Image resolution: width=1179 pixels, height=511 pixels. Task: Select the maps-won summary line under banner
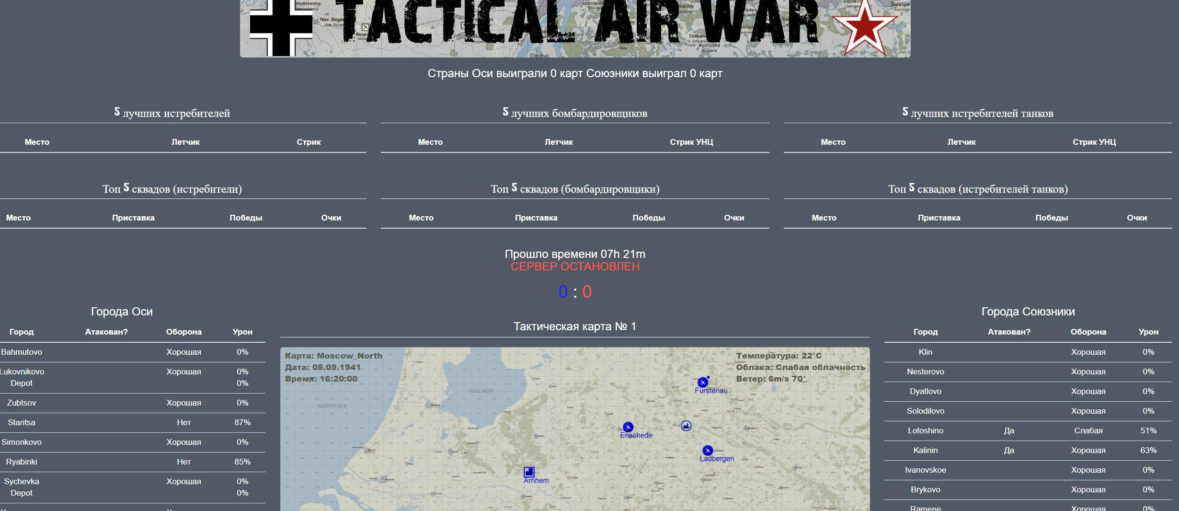[x=575, y=73]
